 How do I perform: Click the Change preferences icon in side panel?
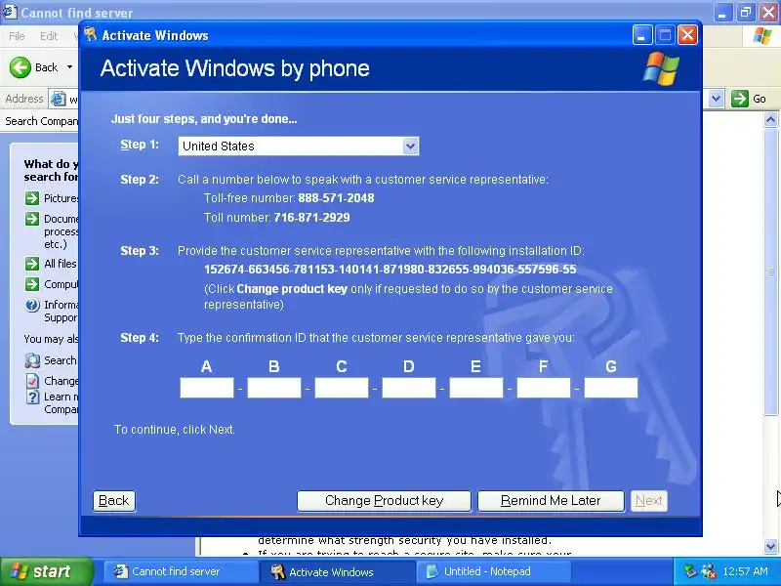(x=32, y=381)
